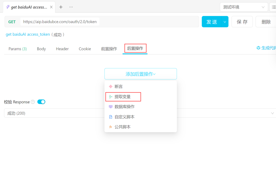Toggle the 校验 Response switch
Viewport: 276px width, 187px height.
click(x=41, y=102)
